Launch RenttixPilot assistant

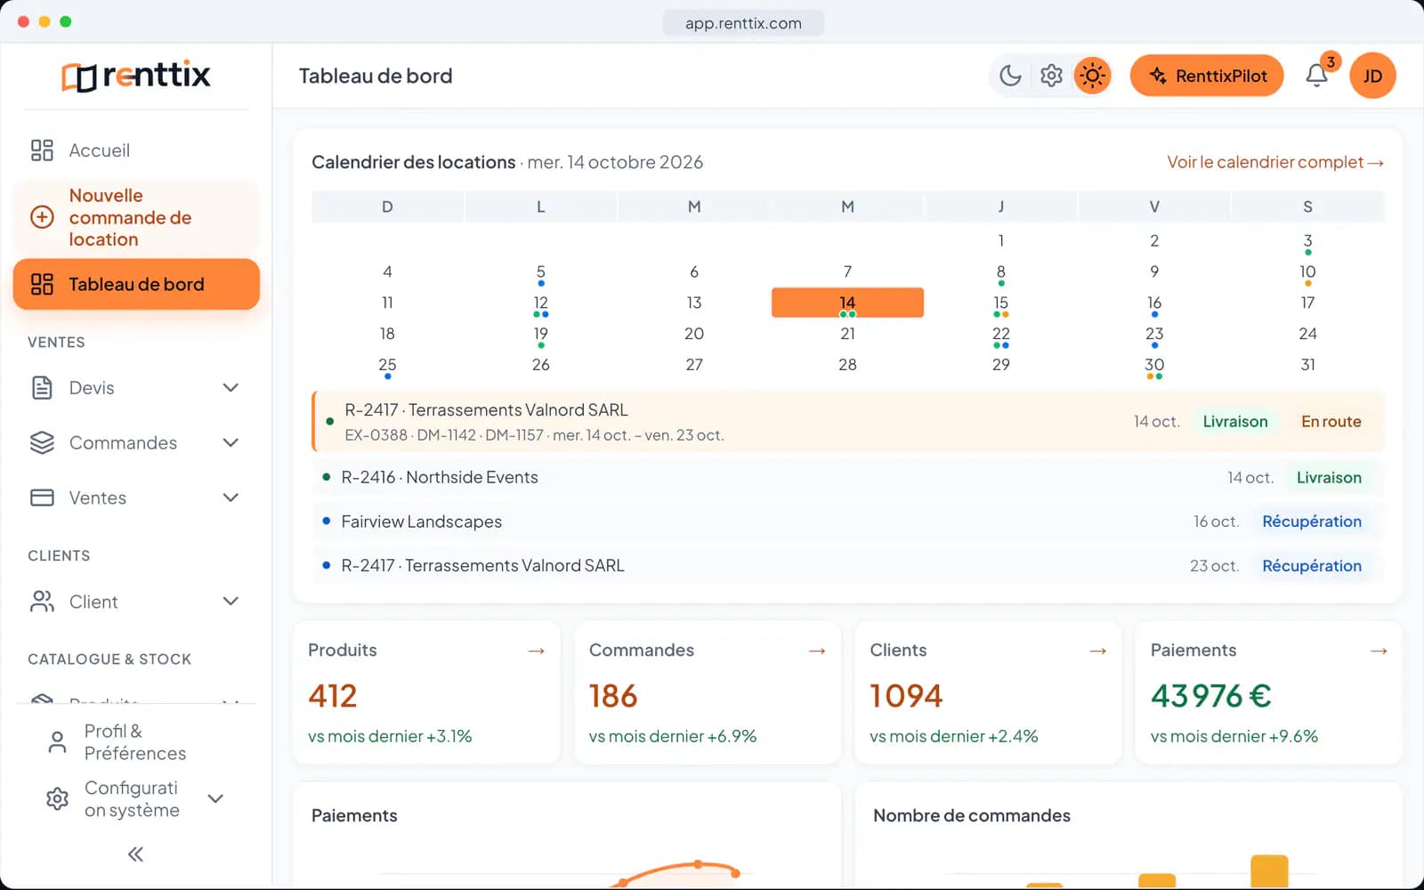point(1207,76)
